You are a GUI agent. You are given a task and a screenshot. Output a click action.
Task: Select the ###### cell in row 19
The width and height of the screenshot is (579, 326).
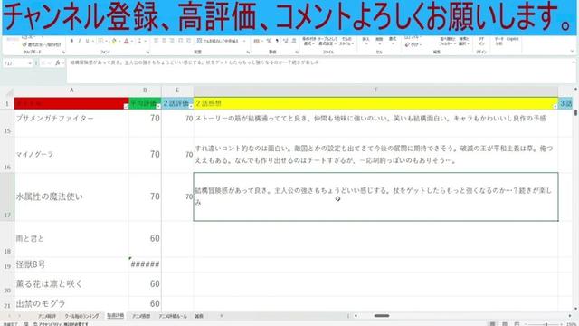click(145, 264)
